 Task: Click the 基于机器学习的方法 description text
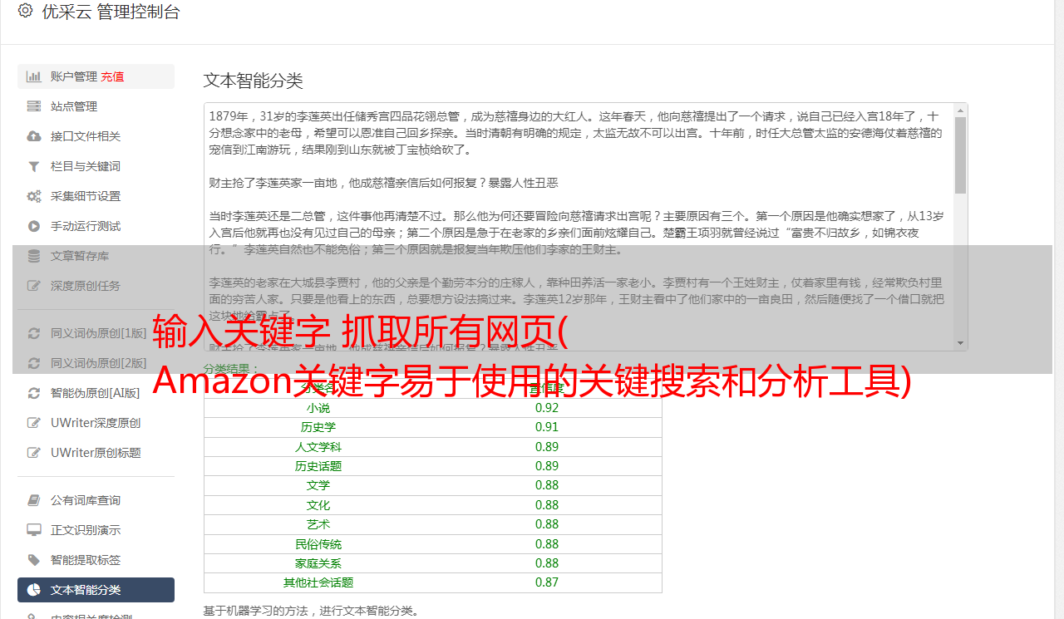pyautogui.click(x=311, y=611)
